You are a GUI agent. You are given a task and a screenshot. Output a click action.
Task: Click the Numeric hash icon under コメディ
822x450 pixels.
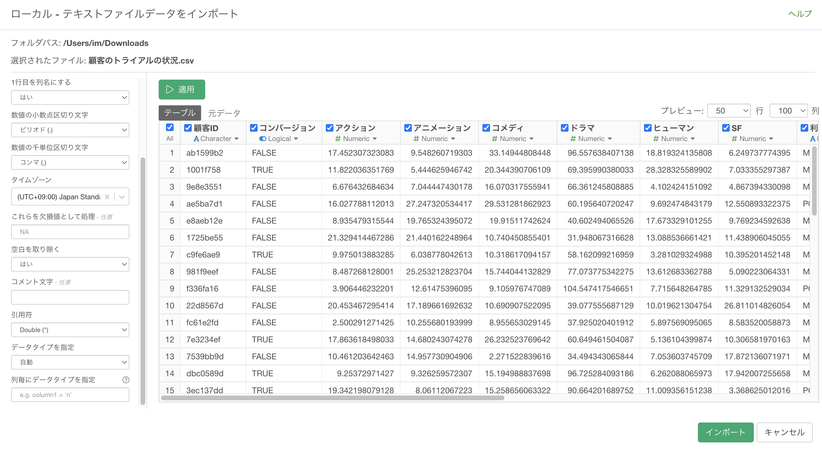pos(495,139)
